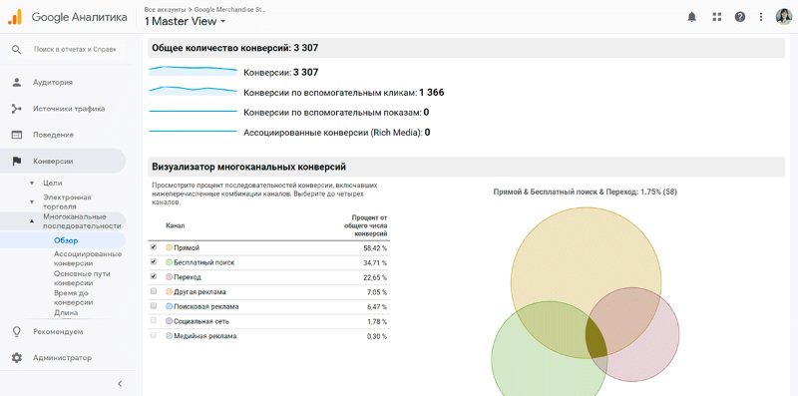Image resolution: width=798 pixels, height=396 pixels.
Task: Click the Прямой channel color swatch
Action: 169,247
